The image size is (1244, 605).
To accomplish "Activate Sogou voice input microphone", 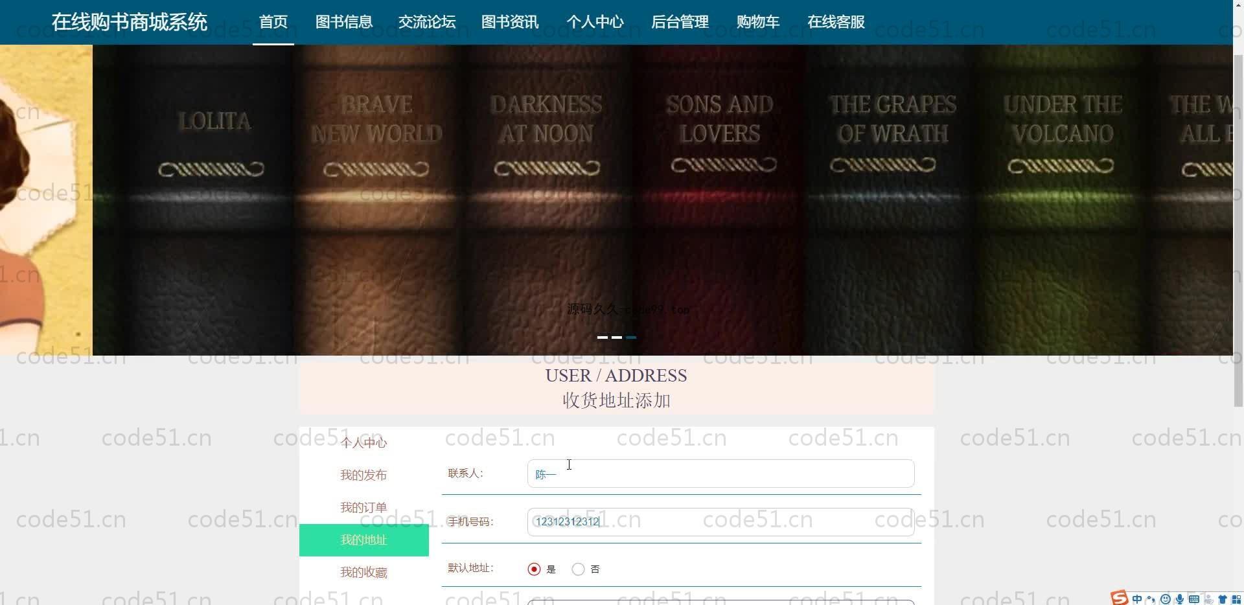I will click(x=1180, y=599).
